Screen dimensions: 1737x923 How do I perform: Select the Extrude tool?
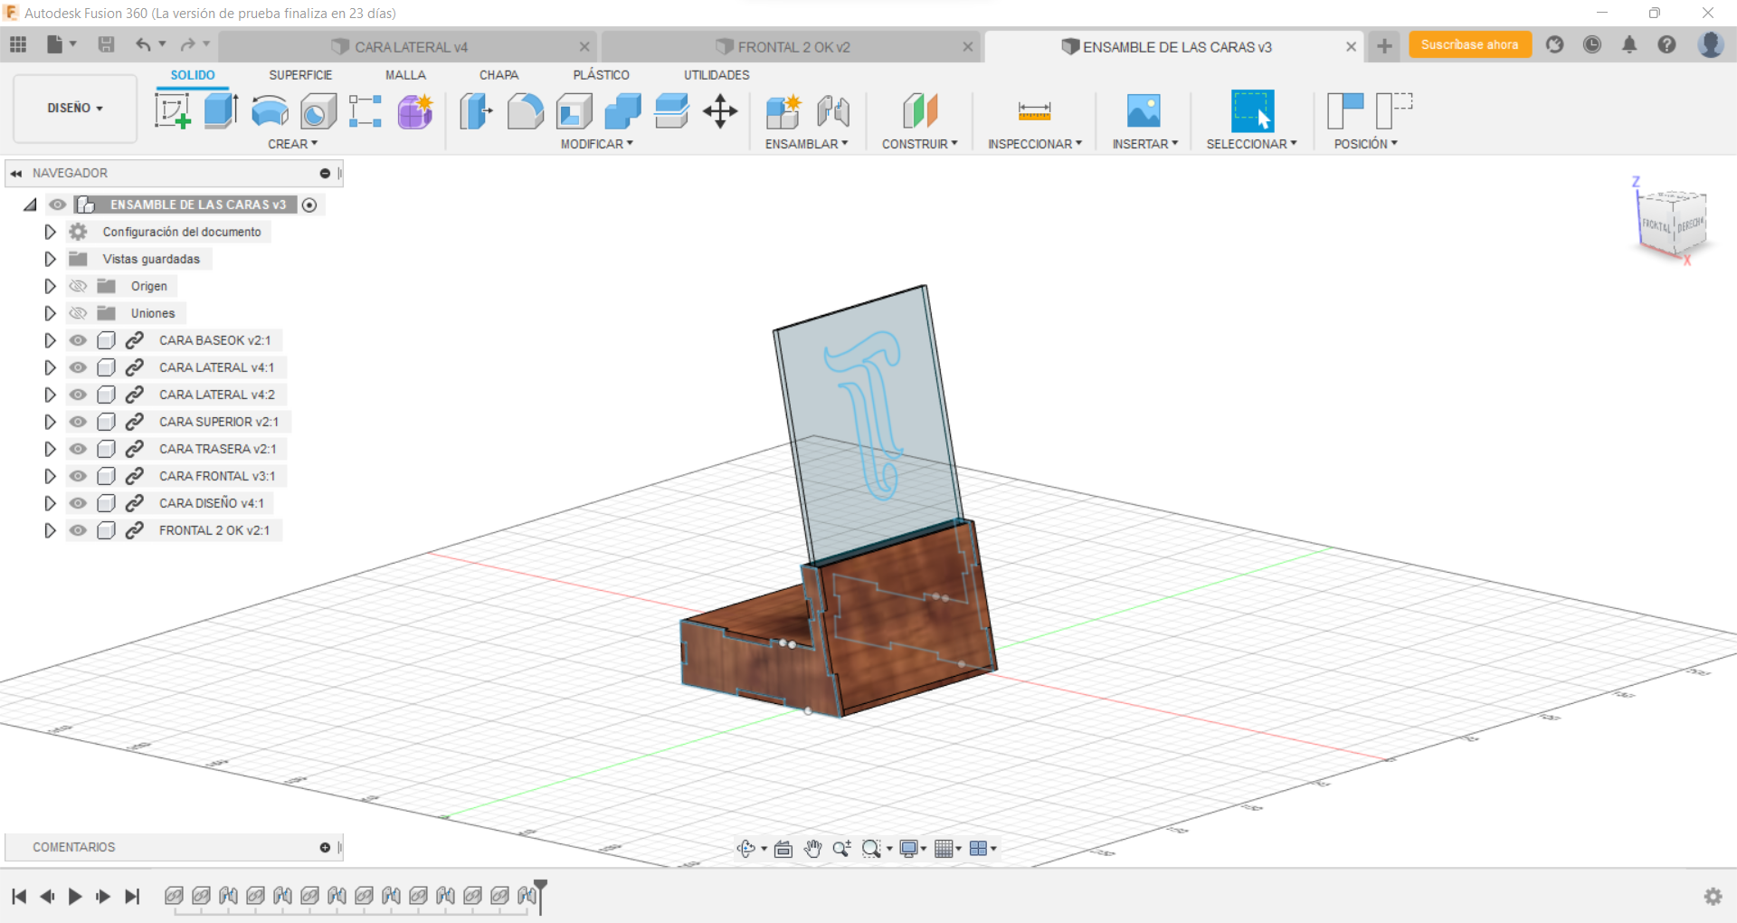[x=221, y=111]
